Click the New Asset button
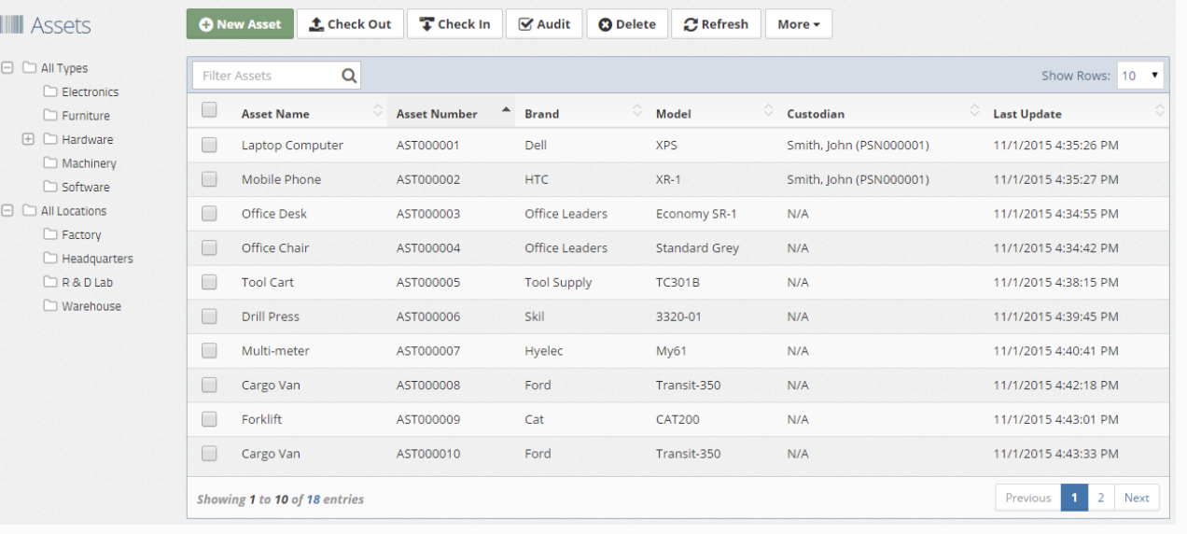 (240, 24)
